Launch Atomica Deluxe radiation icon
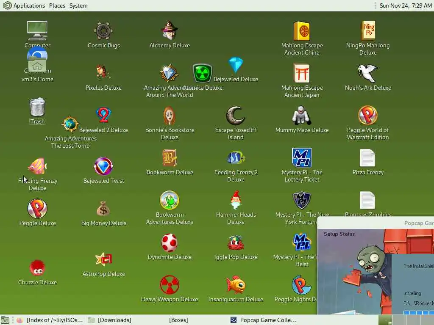The height and width of the screenshot is (325, 434). (202, 73)
